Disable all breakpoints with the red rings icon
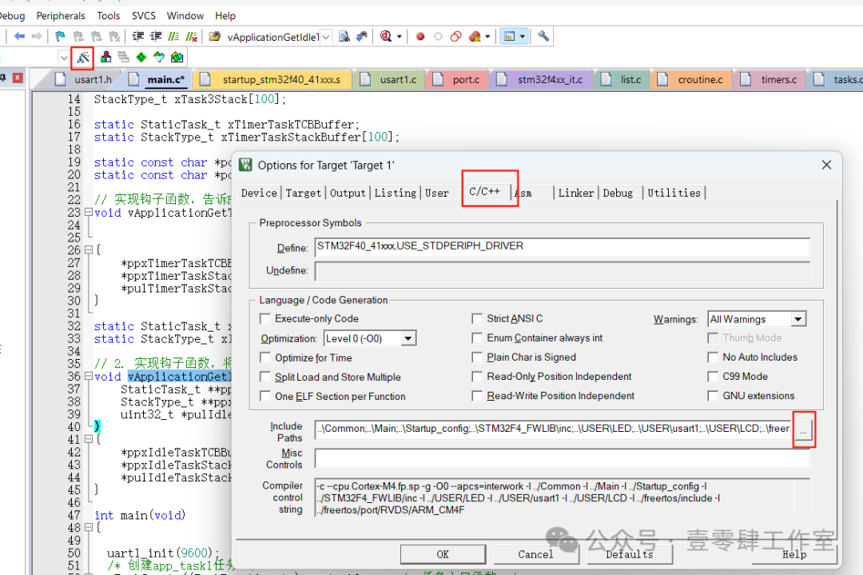Image resolution: width=863 pixels, height=575 pixels. click(x=455, y=36)
